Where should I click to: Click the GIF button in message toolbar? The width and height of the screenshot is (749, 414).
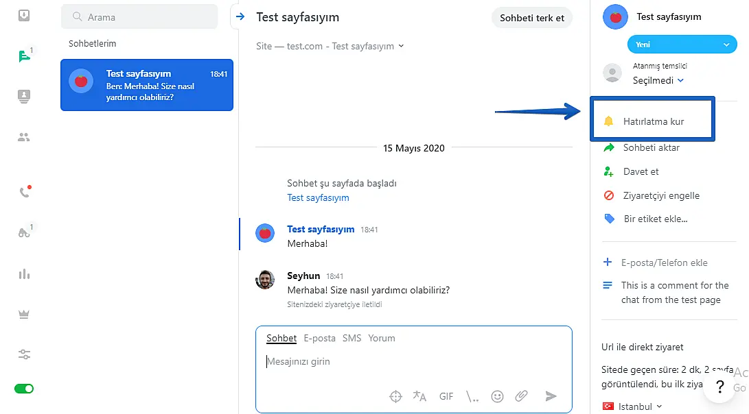pyautogui.click(x=446, y=396)
